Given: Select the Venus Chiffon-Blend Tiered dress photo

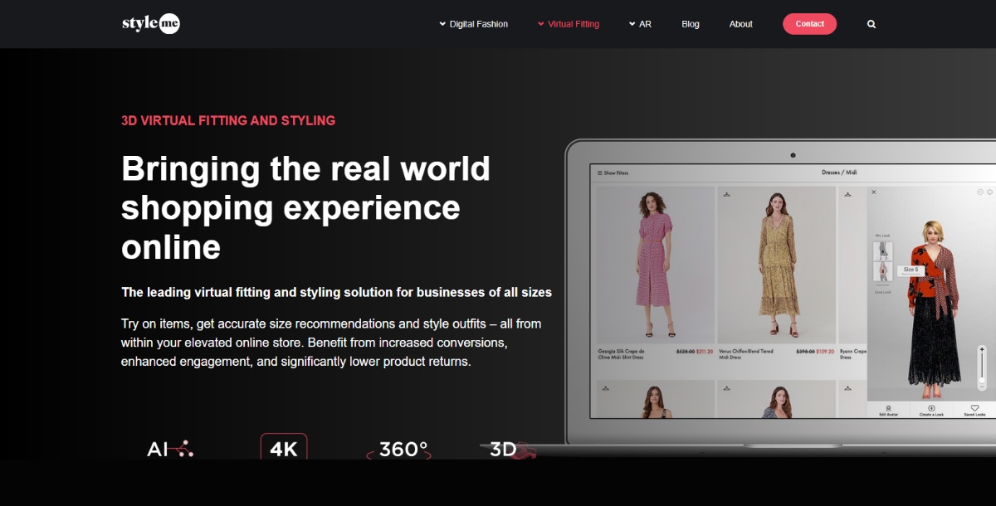Looking at the screenshot, I should coord(776,265).
